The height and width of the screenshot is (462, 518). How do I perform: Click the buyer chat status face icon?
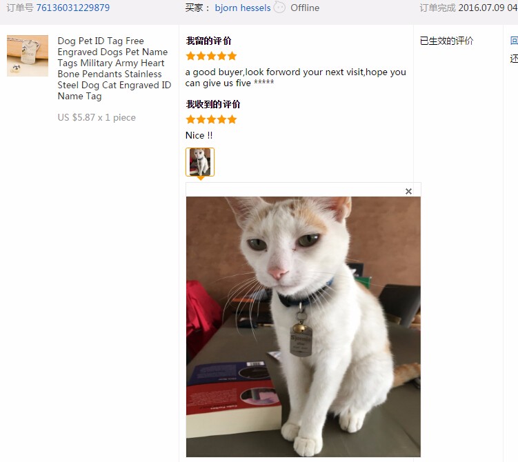pos(279,8)
